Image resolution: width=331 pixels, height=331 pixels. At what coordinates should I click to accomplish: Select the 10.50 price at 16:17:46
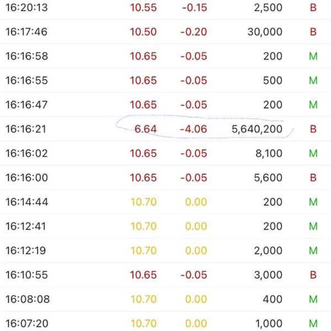pos(143,32)
